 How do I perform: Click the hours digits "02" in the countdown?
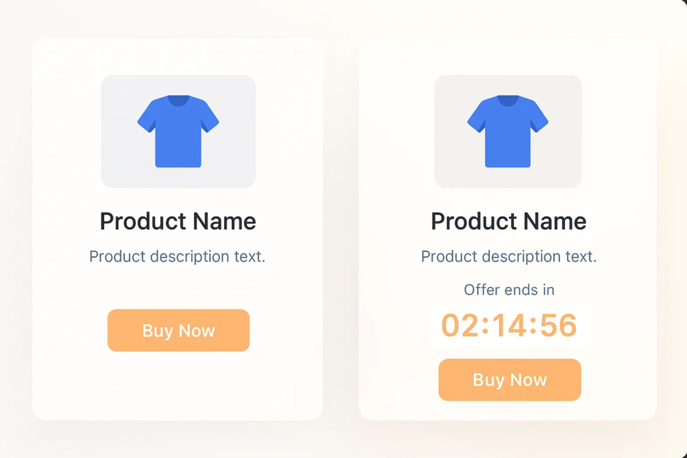point(460,325)
